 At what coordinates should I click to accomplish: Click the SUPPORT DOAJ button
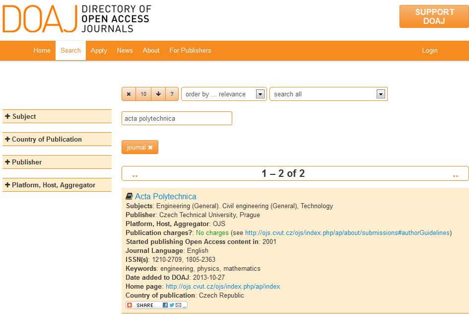pos(434,16)
